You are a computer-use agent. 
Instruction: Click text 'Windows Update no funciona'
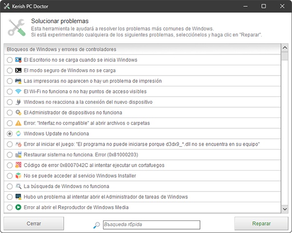(56, 134)
